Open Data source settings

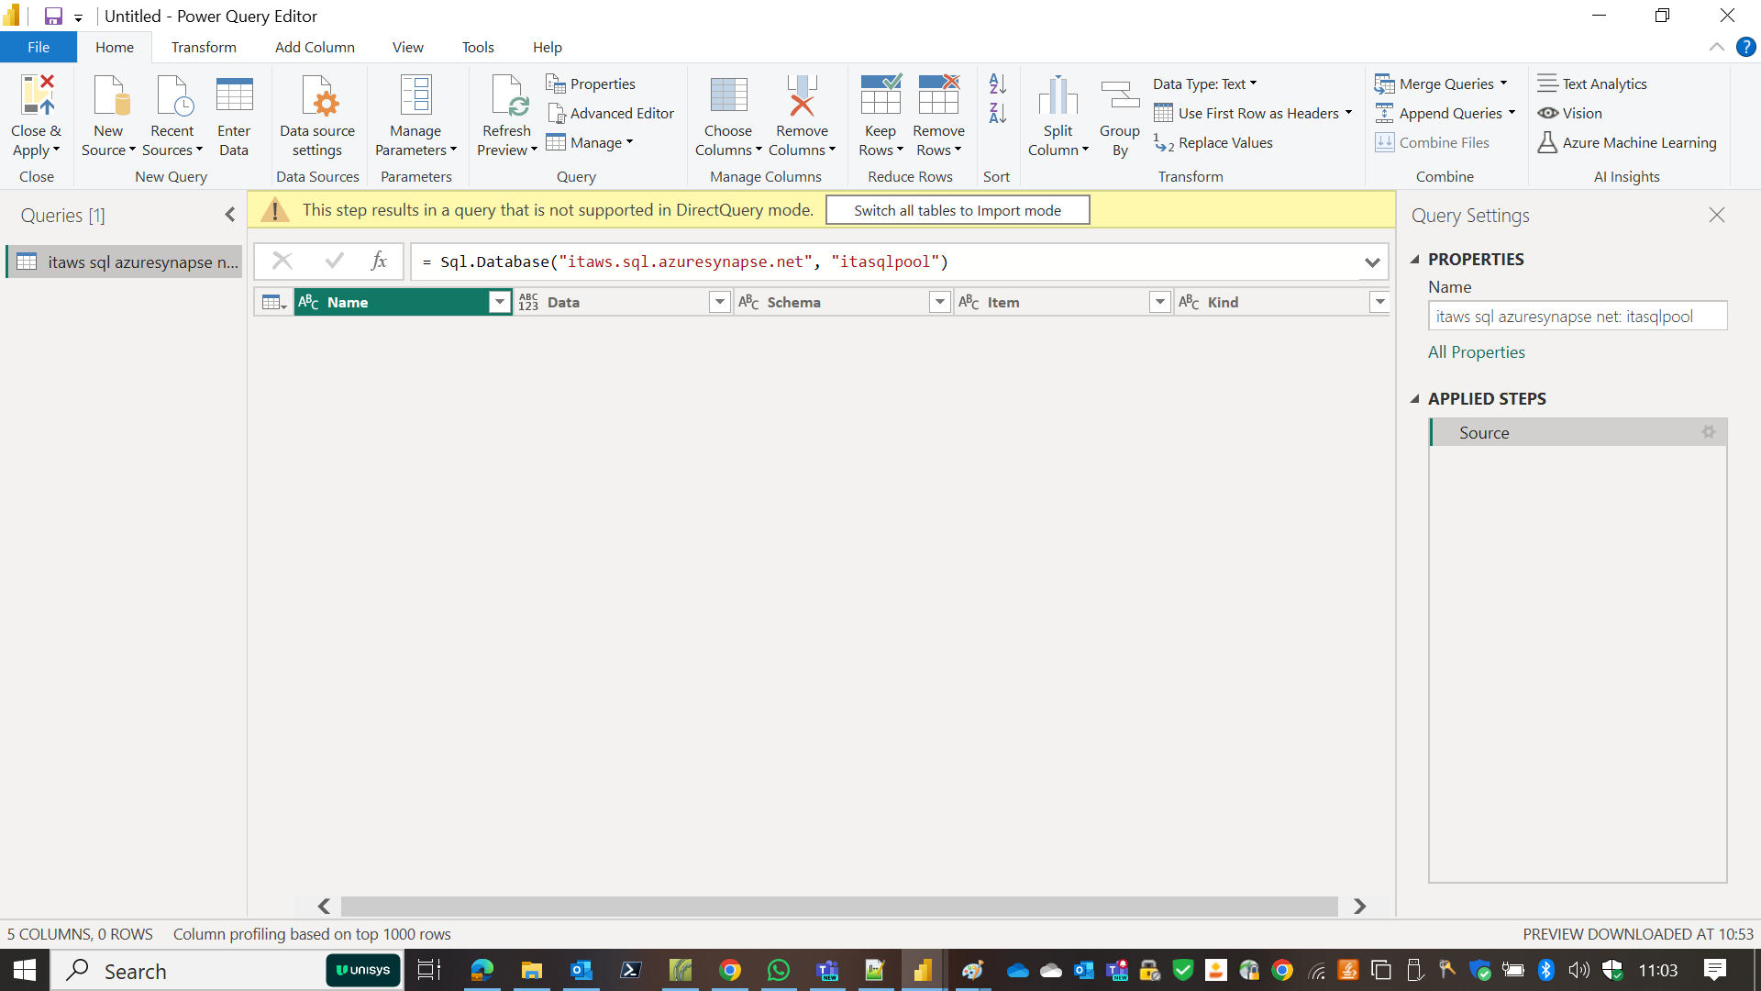point(317,117)
